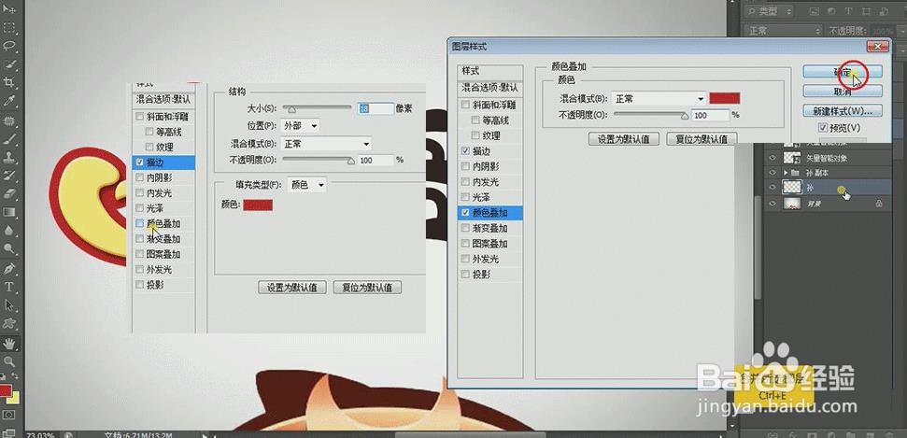The height and width of the screenshot is (438, 907).
Task: Toggle Quick Mask mode icon
Action: click(x=9, y=415)
